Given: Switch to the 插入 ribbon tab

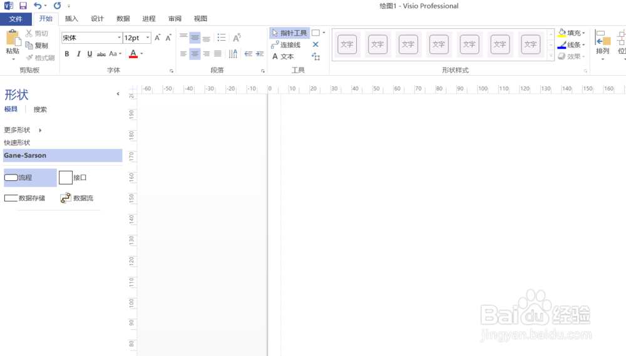Looking at the screenshot, I should coord(71,19).
